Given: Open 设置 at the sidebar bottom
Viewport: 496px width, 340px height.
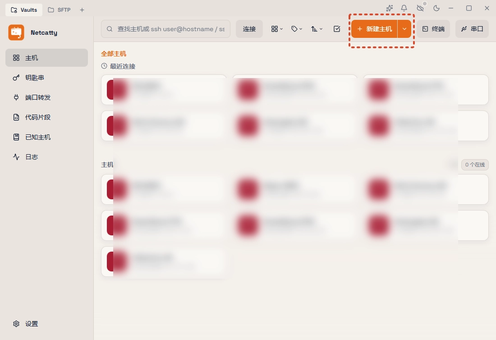Looking at the screenshot, I should [x=32, y=324].
